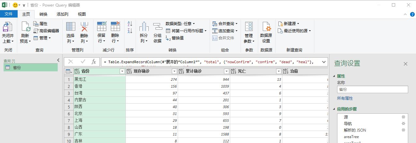Viewport: 416px width, 143px height.
Task: Open the 最近使用的源 dropdown
Action: [295, 31]
